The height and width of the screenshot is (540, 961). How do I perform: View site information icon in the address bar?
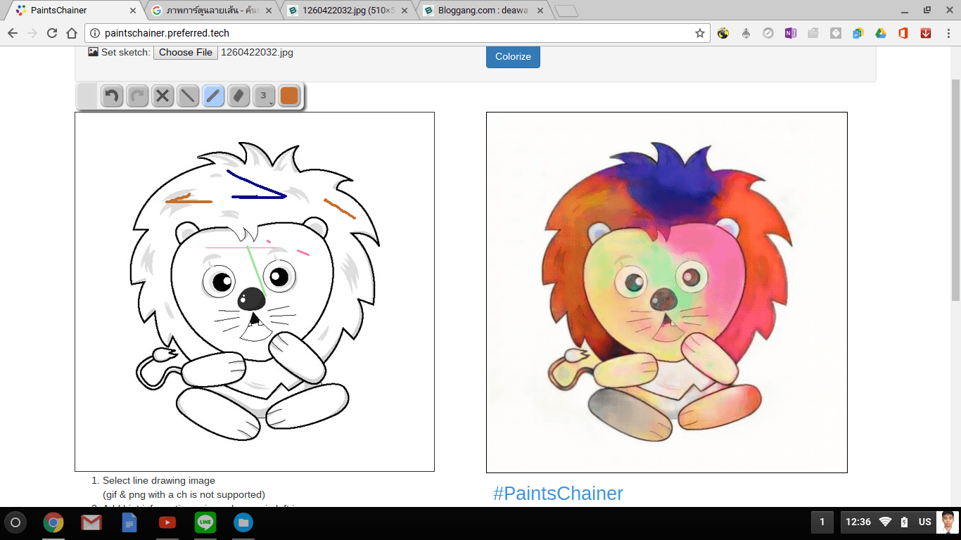95,33
